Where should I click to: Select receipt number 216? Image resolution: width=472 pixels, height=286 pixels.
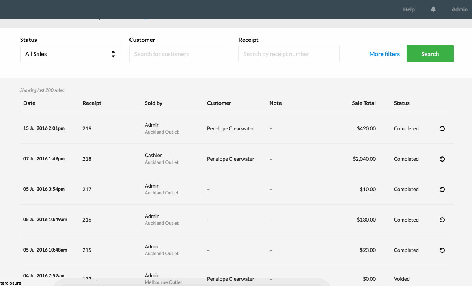click(x=87, y=220)
